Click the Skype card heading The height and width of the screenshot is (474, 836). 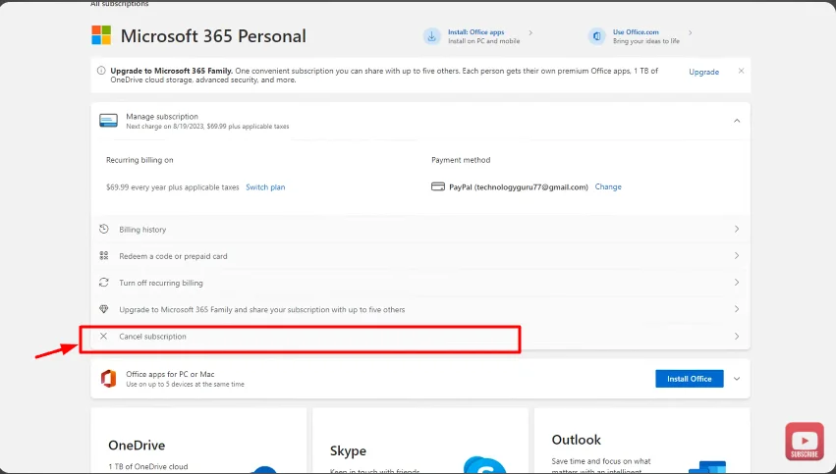(x=348, y=451)
